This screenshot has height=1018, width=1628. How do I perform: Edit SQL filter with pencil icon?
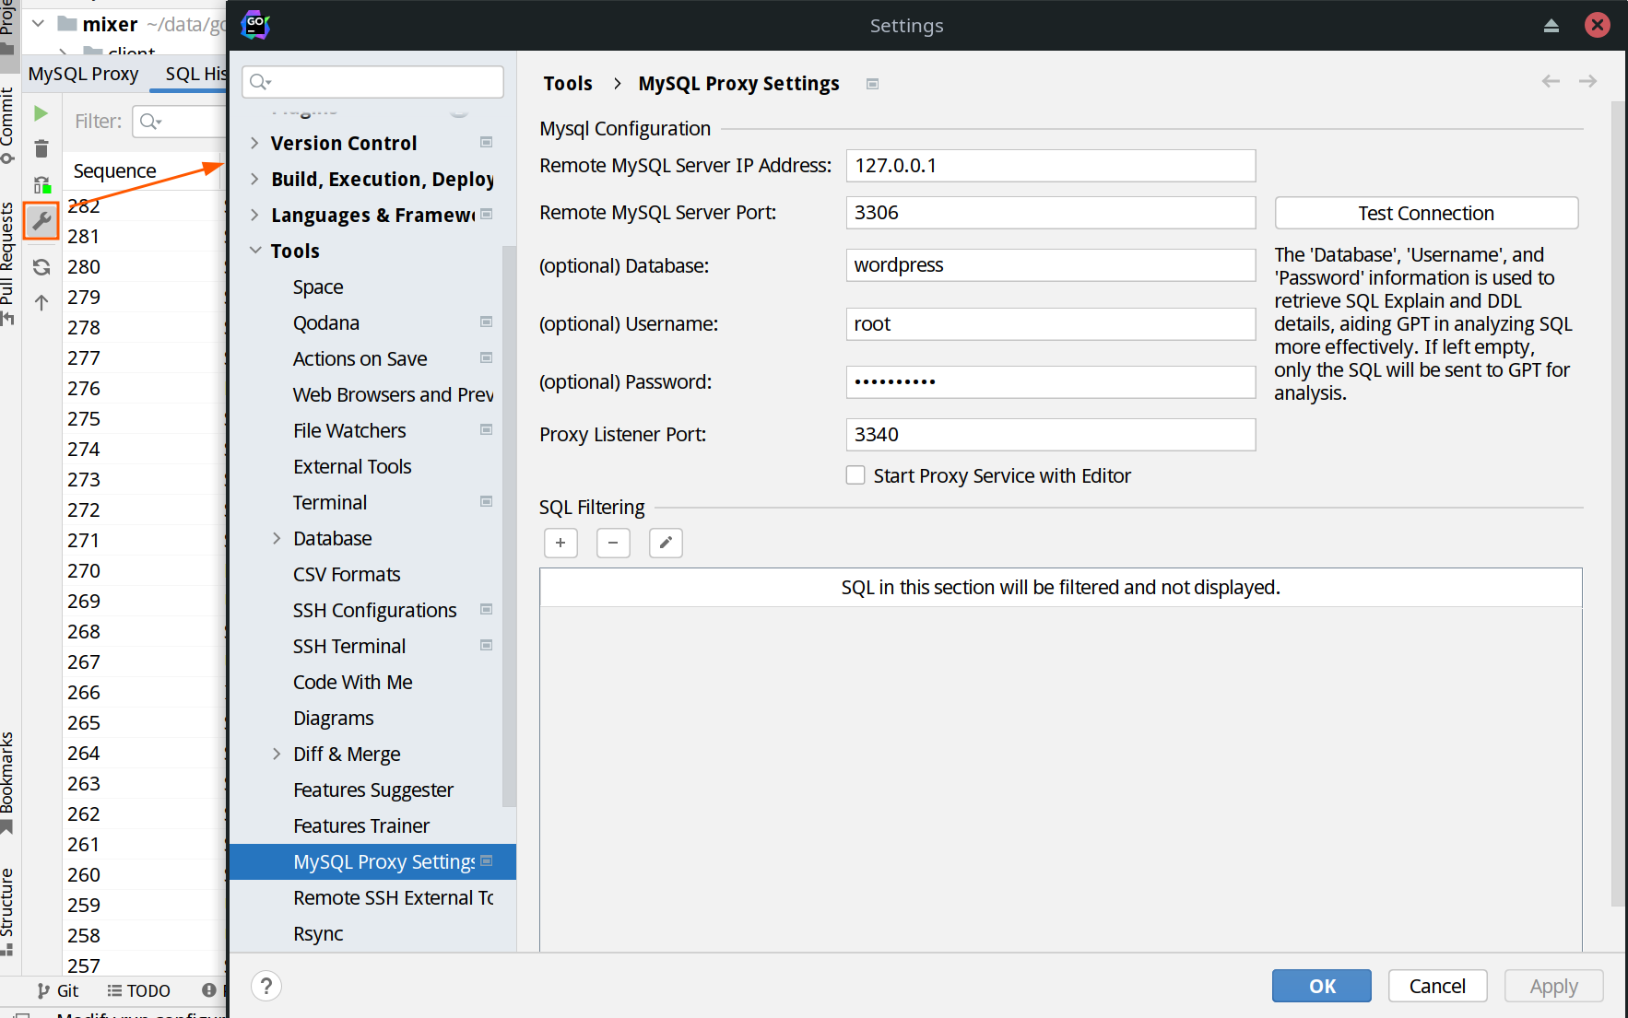coord(666,543)
